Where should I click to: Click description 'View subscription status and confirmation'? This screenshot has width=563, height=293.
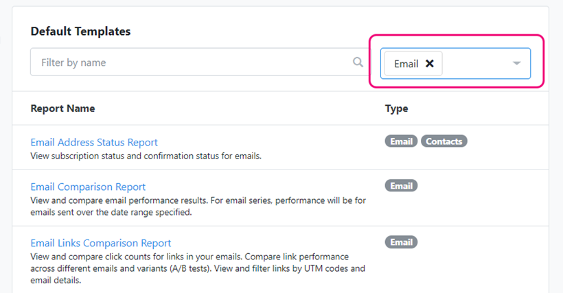coord(146,156)
